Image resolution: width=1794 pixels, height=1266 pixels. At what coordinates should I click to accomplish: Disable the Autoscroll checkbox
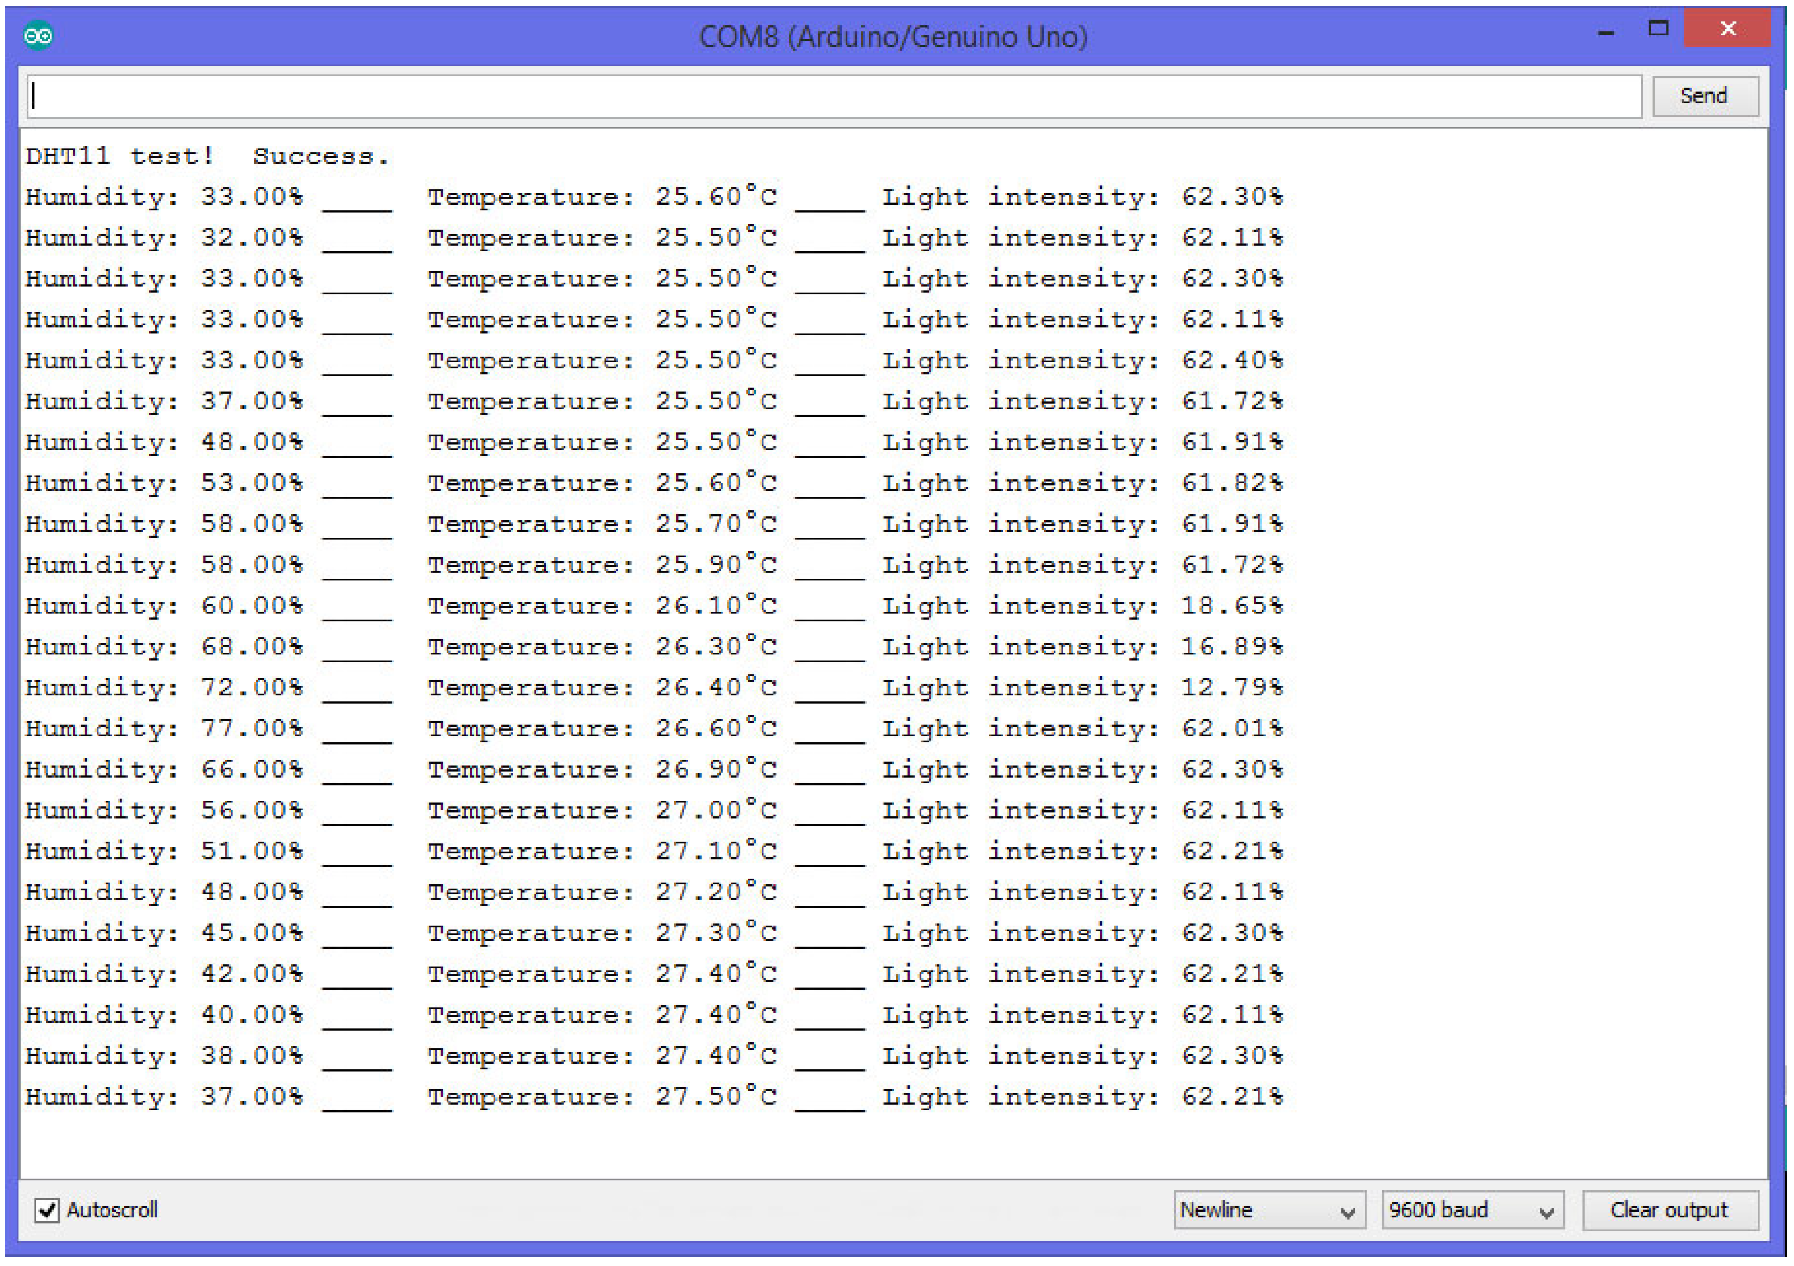[x=47, y=1211]
